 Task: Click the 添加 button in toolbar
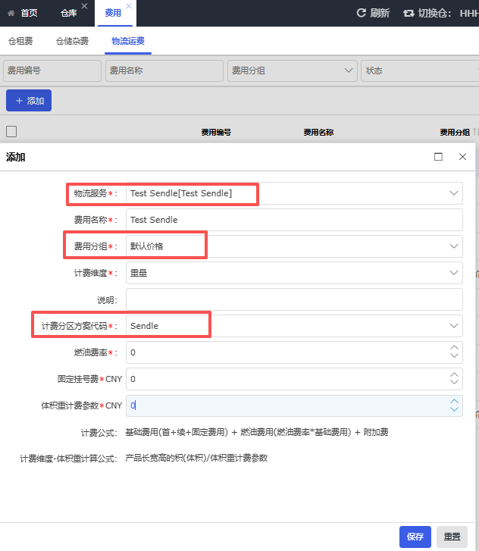pyautogui.click(x=29, y=101)
